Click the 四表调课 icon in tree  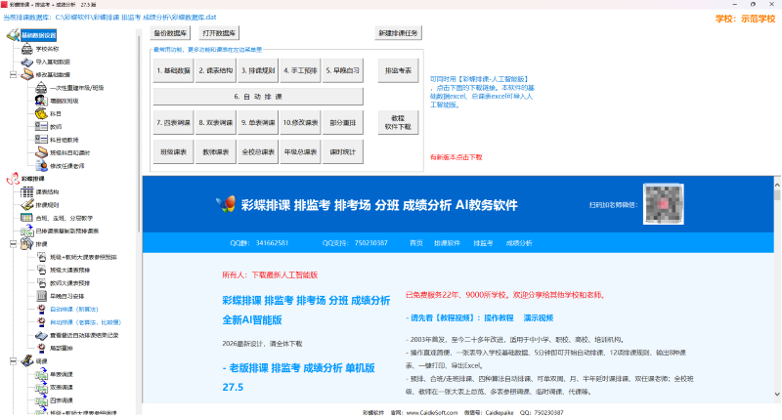point(41,400)
